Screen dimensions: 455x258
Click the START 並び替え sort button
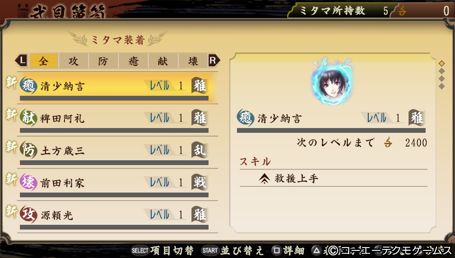(232, 250)
